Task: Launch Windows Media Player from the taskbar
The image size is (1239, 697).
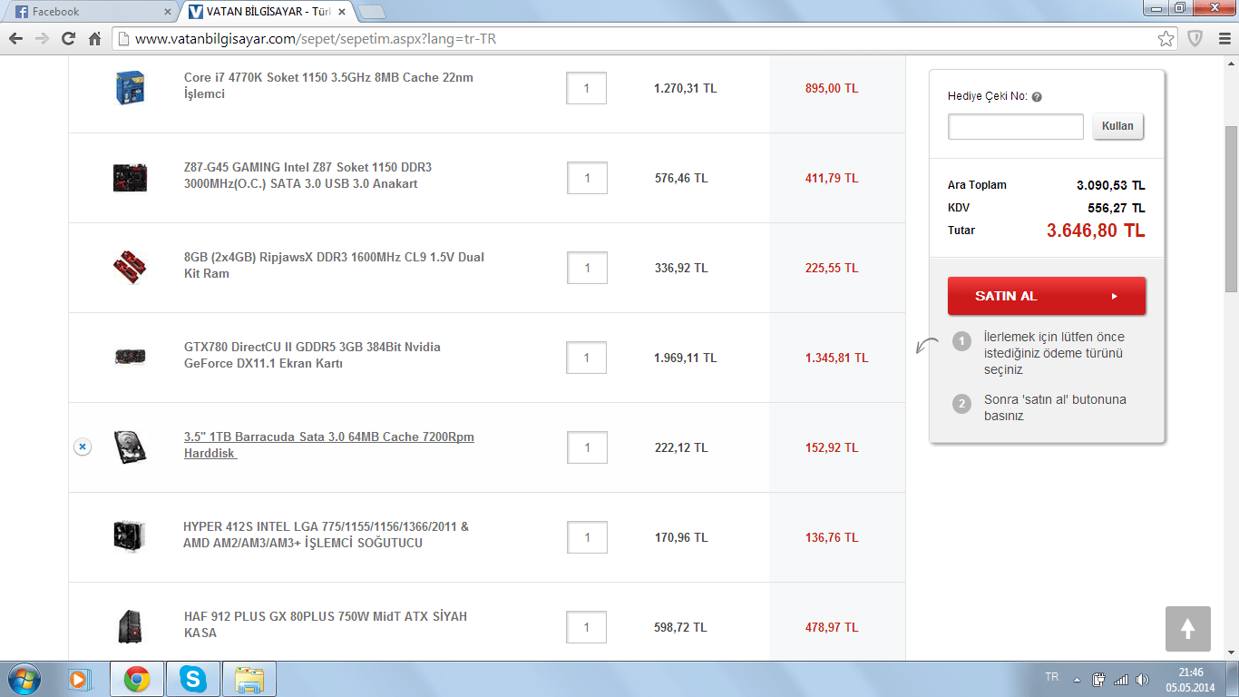Action: pos(81,679)
